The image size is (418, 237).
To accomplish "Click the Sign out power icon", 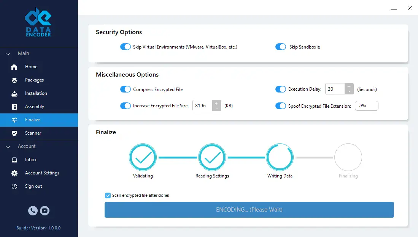I will [14, 187].
